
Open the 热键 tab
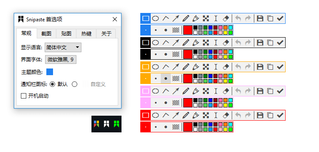click(86, 33)
